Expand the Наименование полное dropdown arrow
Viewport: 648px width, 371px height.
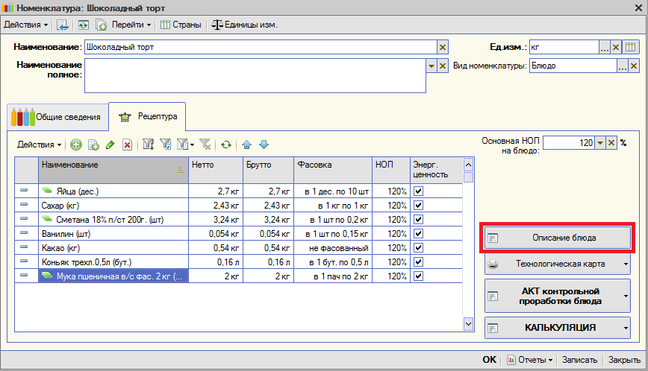[x=431, y=66]
